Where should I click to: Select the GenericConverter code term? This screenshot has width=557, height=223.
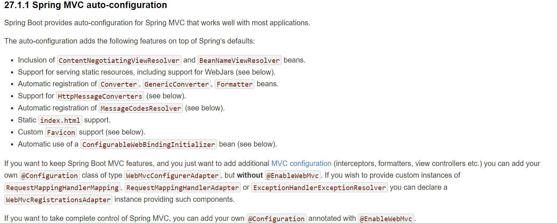point(177,84)
